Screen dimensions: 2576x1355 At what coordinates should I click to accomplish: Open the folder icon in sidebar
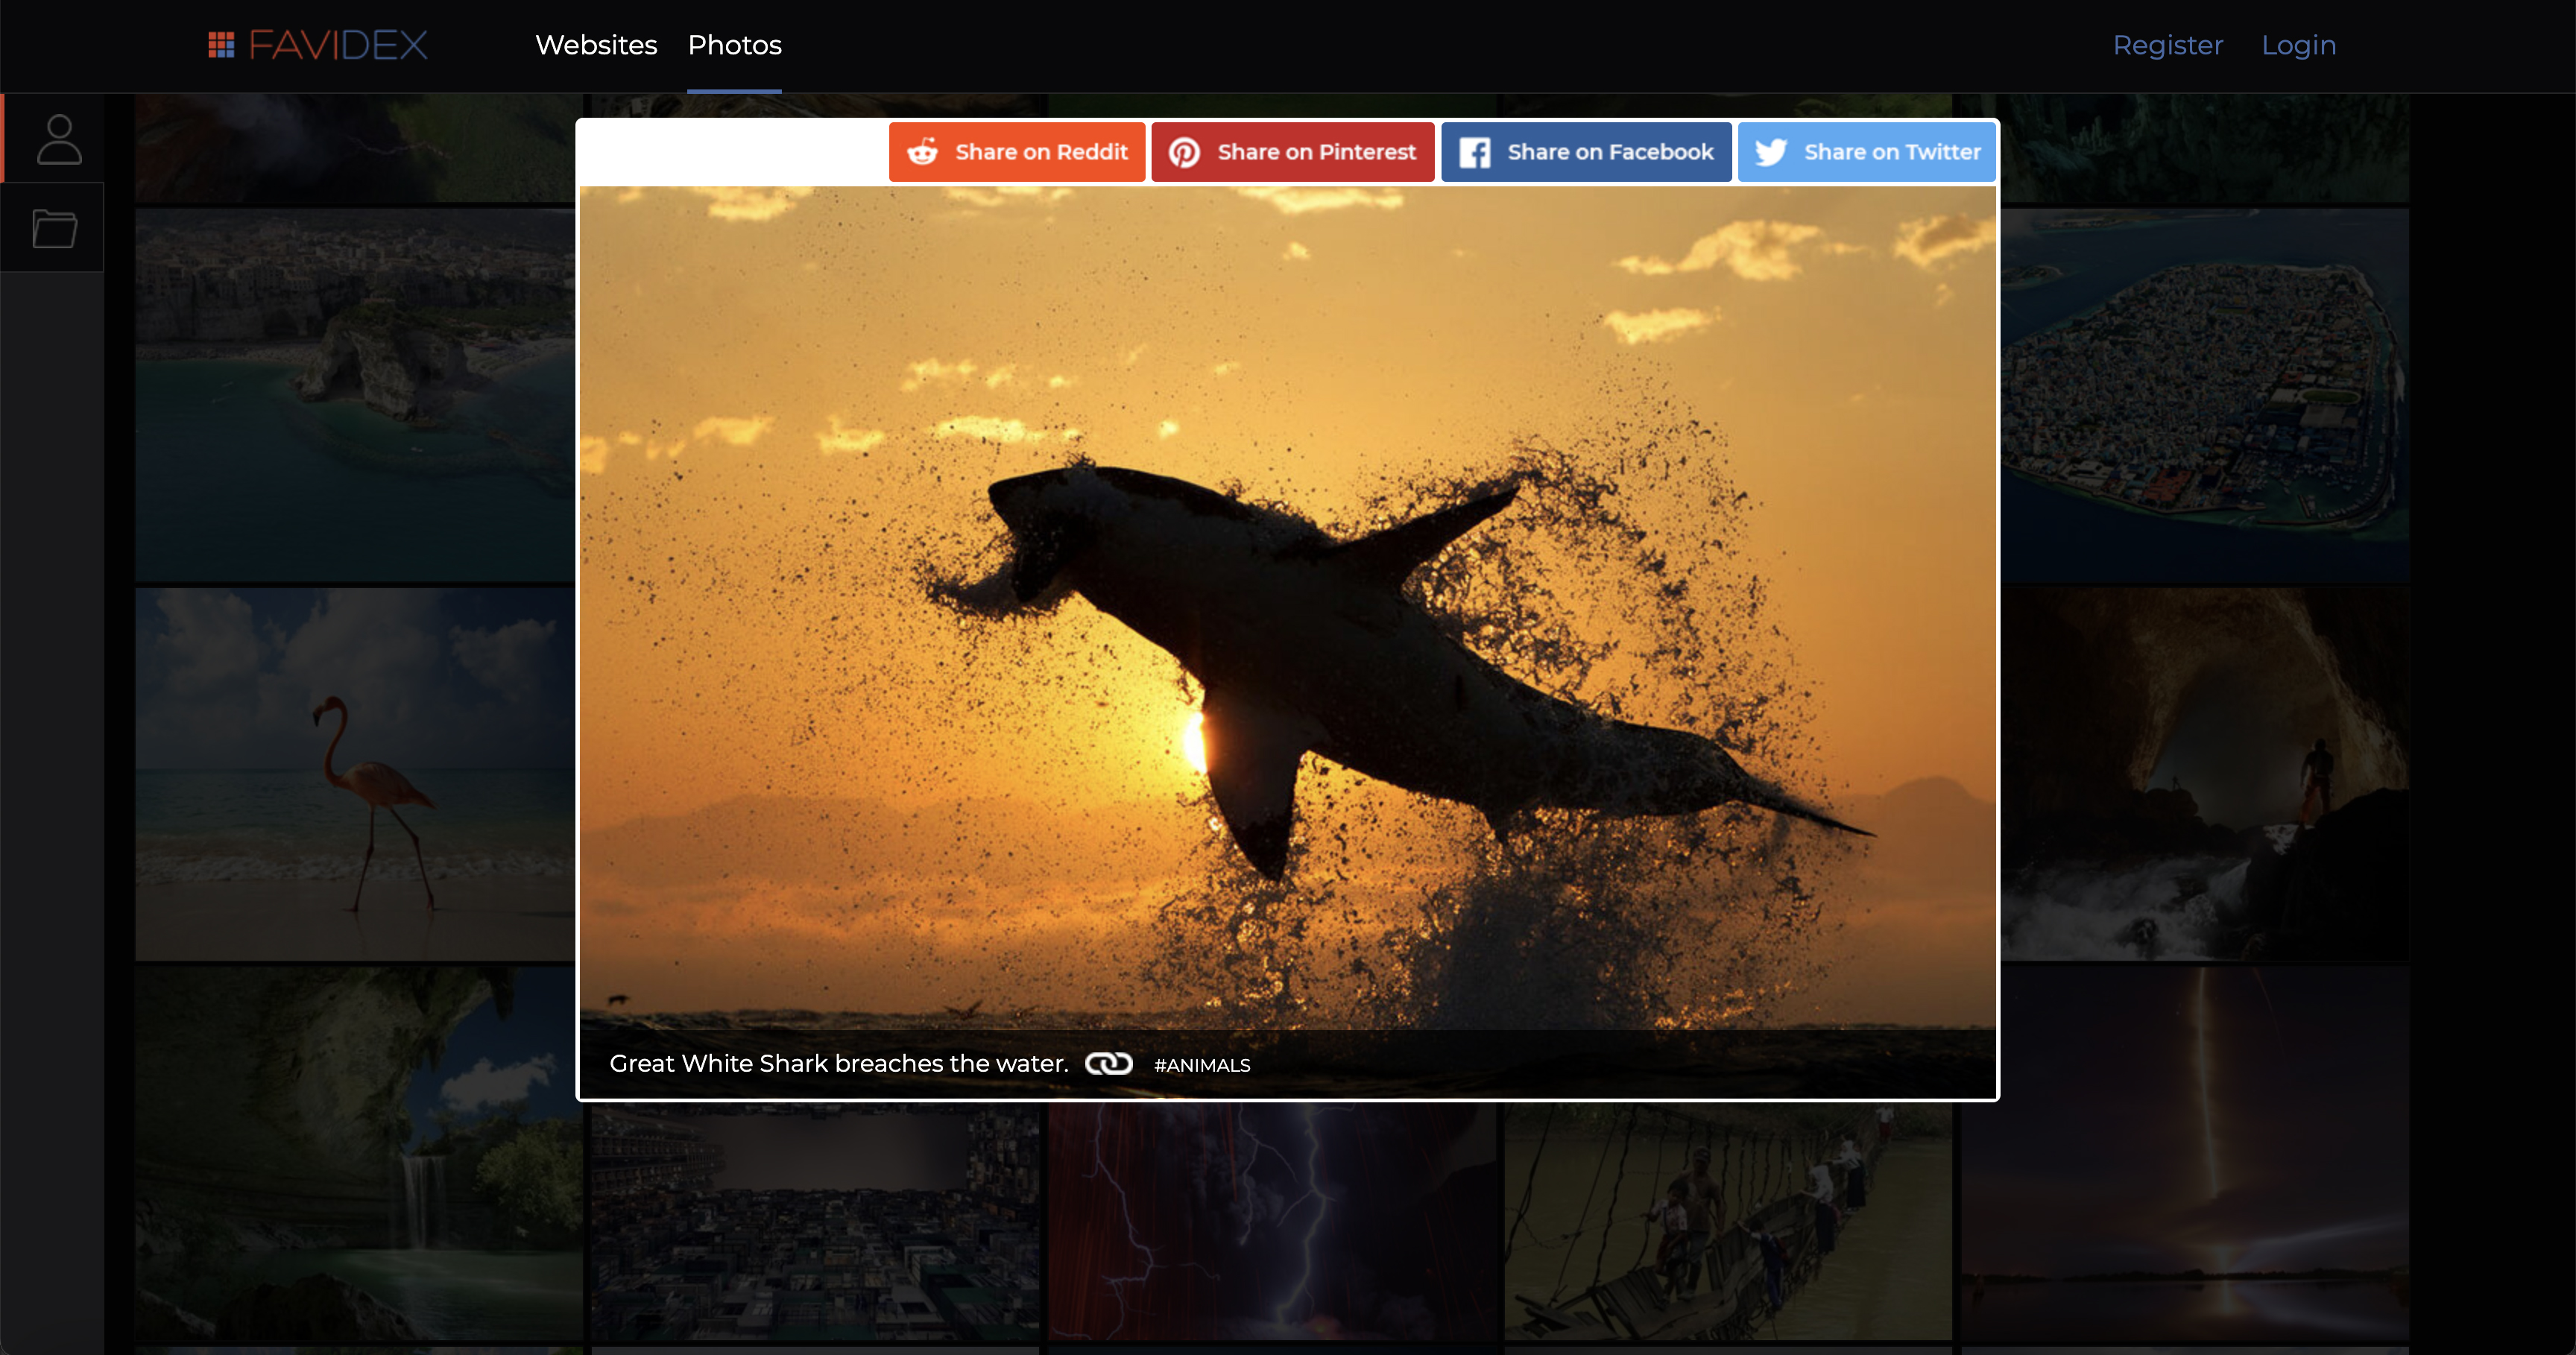point(54,228)
